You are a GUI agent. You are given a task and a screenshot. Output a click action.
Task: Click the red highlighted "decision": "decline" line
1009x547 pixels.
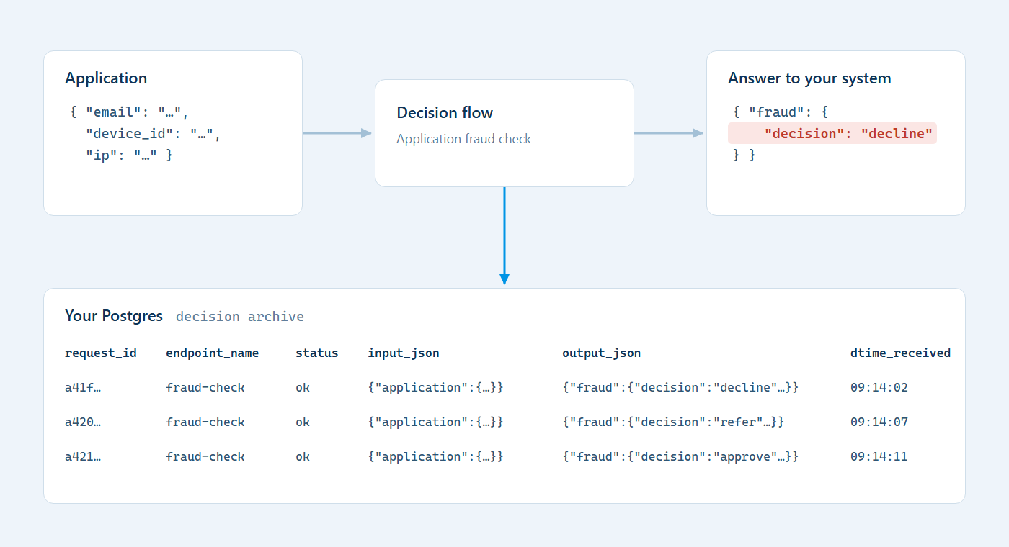(832, 133)
